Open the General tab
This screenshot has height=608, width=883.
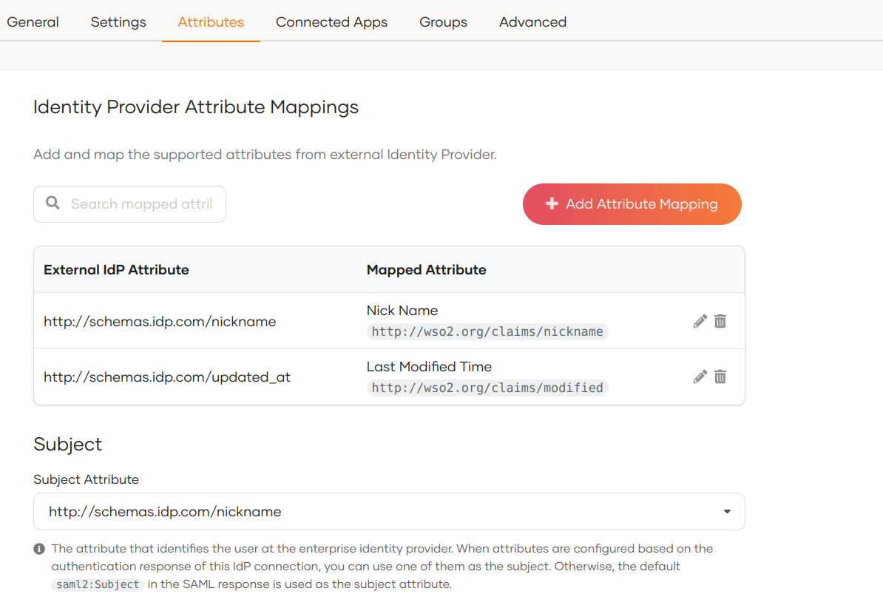click(33, 22)
